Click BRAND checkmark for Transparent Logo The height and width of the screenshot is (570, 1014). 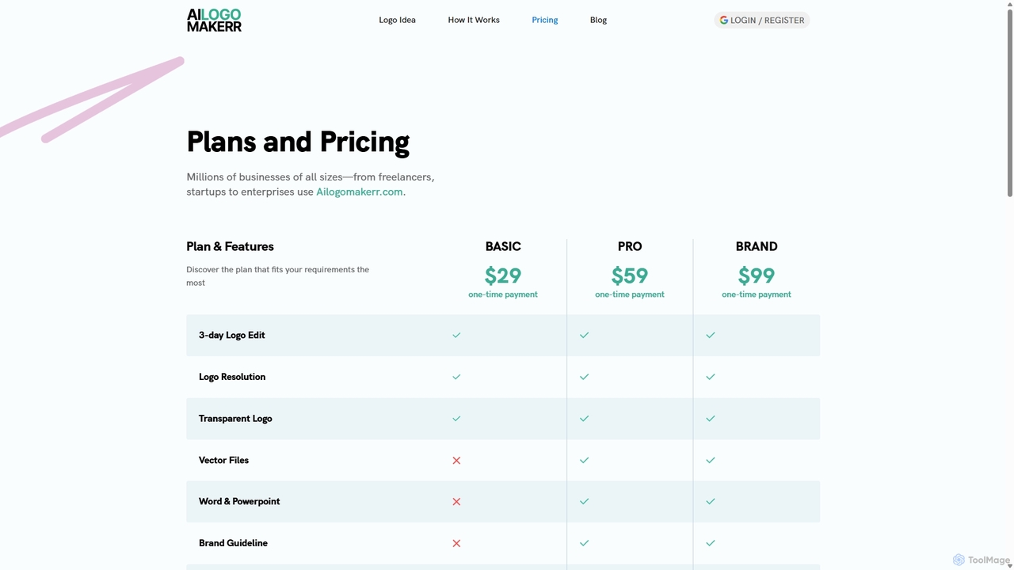click(x=711, y=418)
